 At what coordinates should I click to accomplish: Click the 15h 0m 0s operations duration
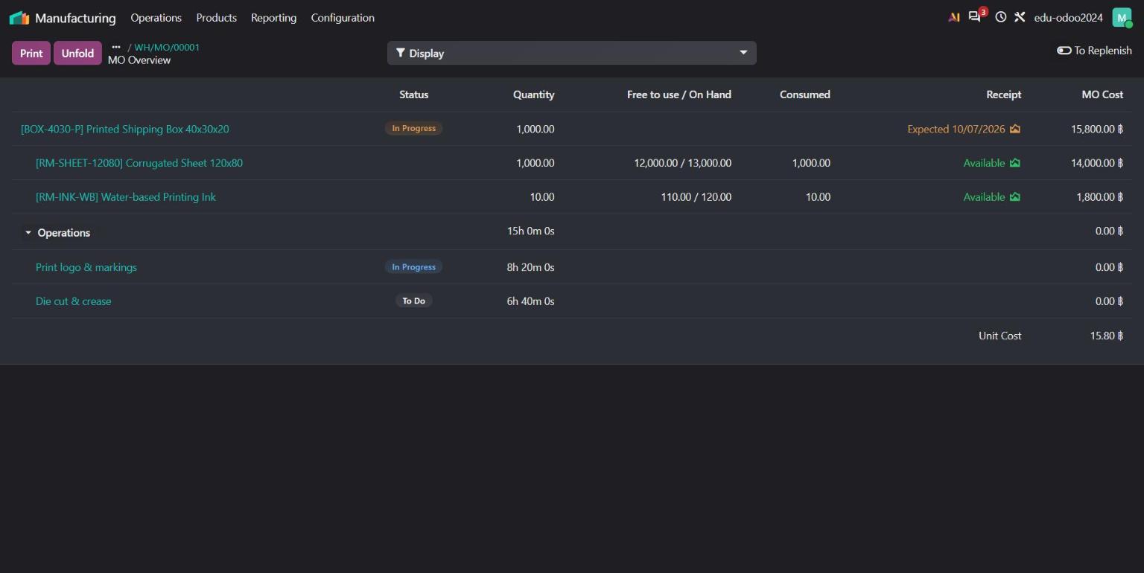531,231
